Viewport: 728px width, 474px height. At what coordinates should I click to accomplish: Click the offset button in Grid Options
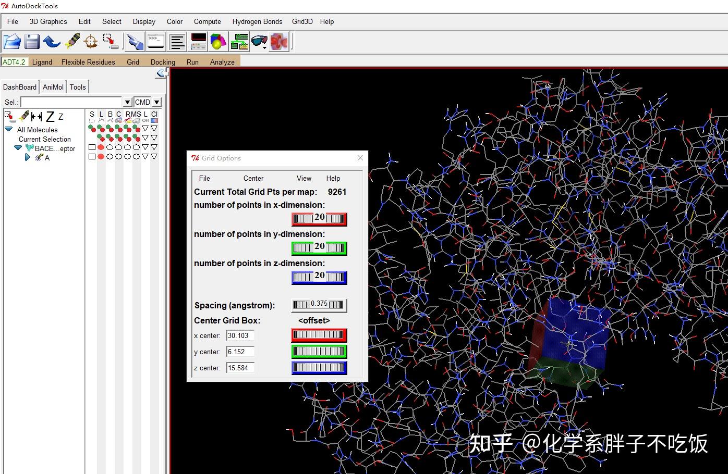click(313, 320)
